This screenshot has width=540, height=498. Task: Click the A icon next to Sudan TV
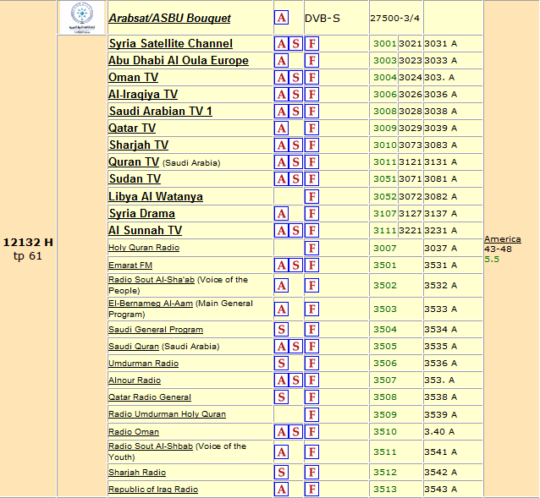click(281, 178)
